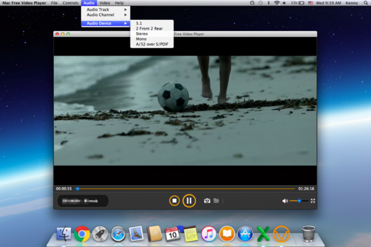Open Safari from the Dock

(x=118, y=234)
